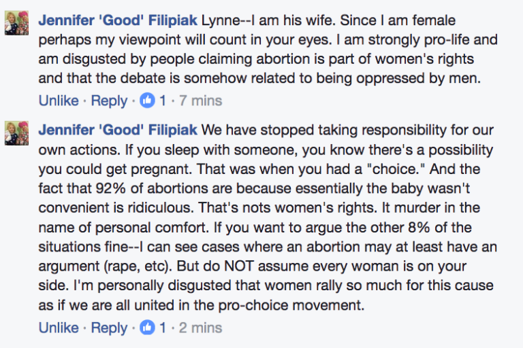The image size is (523, 348).
Task: View who liked the 7 mins comment via count
Action: pyautogui.click(x=163, y=100)
